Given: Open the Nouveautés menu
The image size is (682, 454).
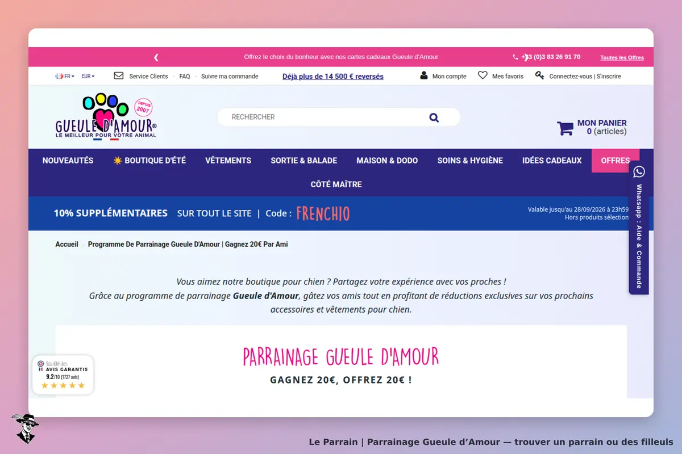Looking at the screenshot, I should coord(68,161).
